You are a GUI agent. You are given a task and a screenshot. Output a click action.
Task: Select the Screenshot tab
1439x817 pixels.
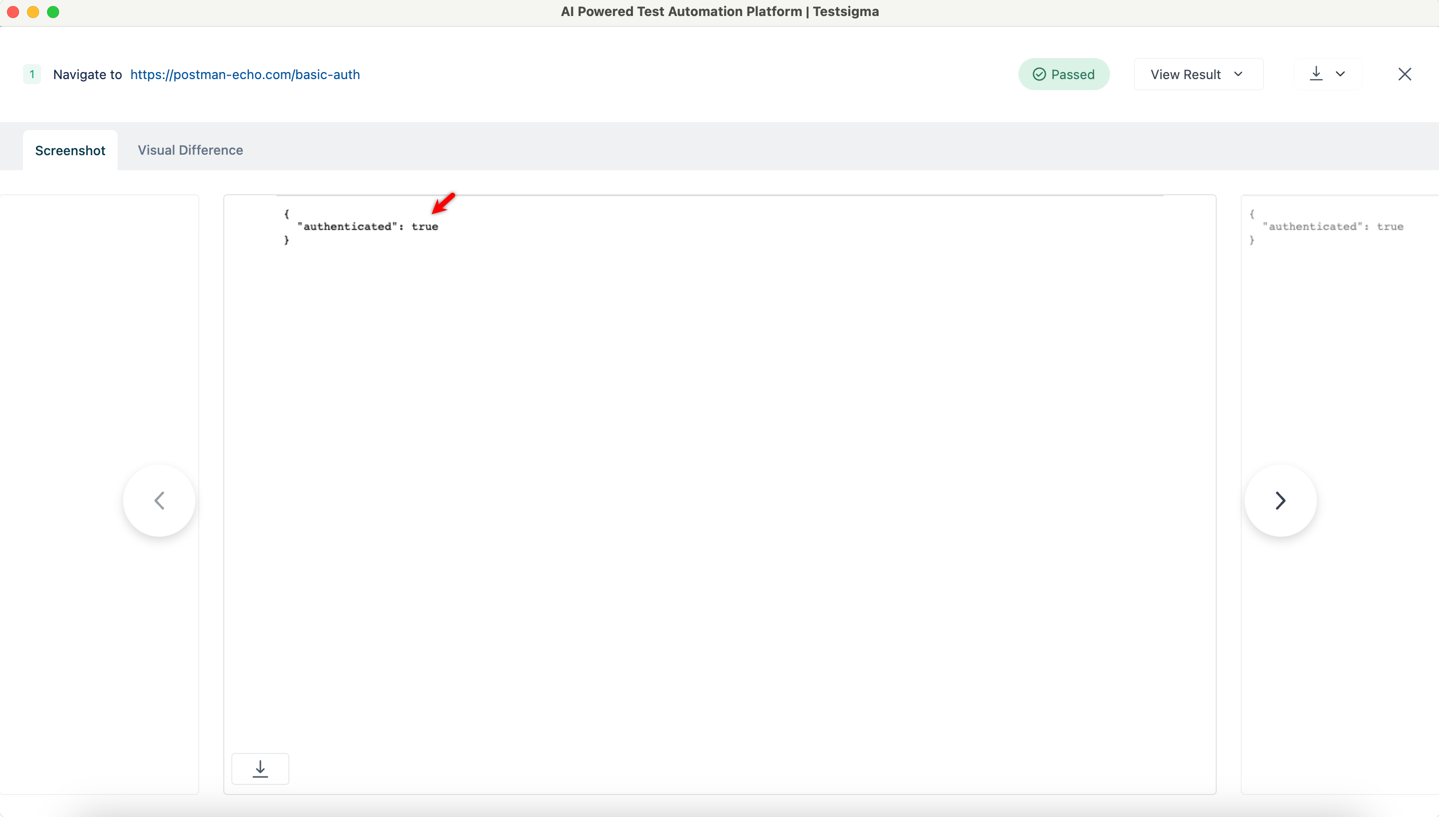click(70, 150)
